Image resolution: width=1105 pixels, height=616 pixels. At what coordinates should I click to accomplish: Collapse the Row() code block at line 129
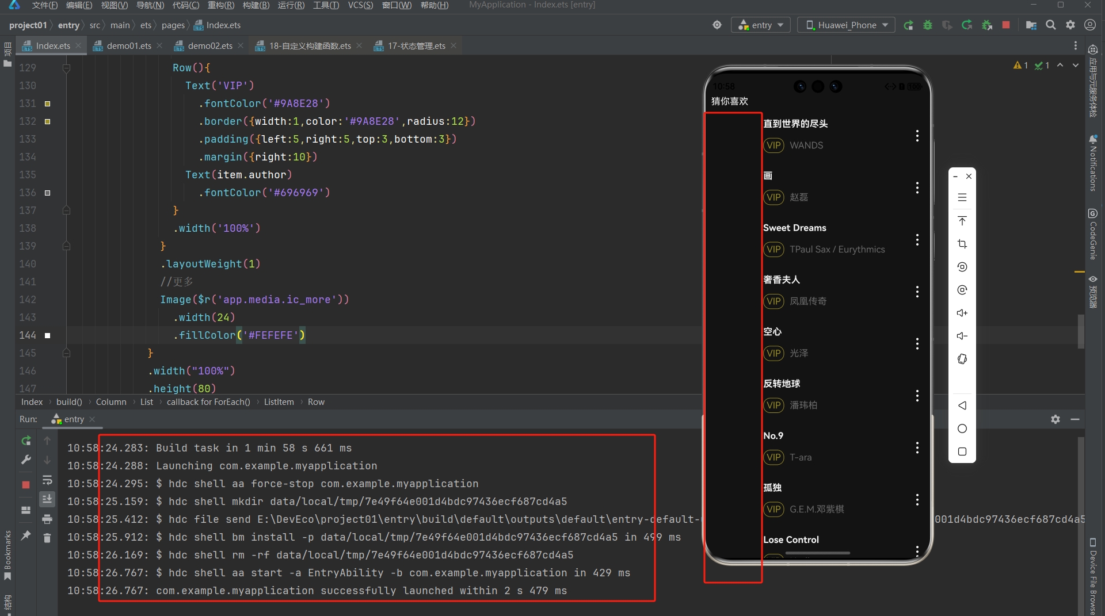point(66,68)
